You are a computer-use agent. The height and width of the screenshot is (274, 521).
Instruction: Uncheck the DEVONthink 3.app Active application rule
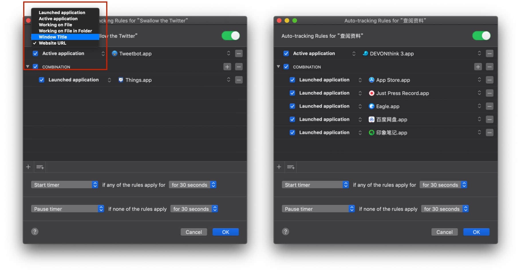pos(286,53)
